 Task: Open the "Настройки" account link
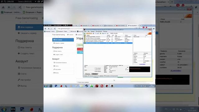(x=57, y=69)
